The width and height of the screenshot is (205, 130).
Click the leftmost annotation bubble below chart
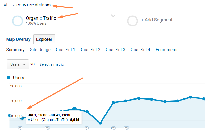pos(20,128)
